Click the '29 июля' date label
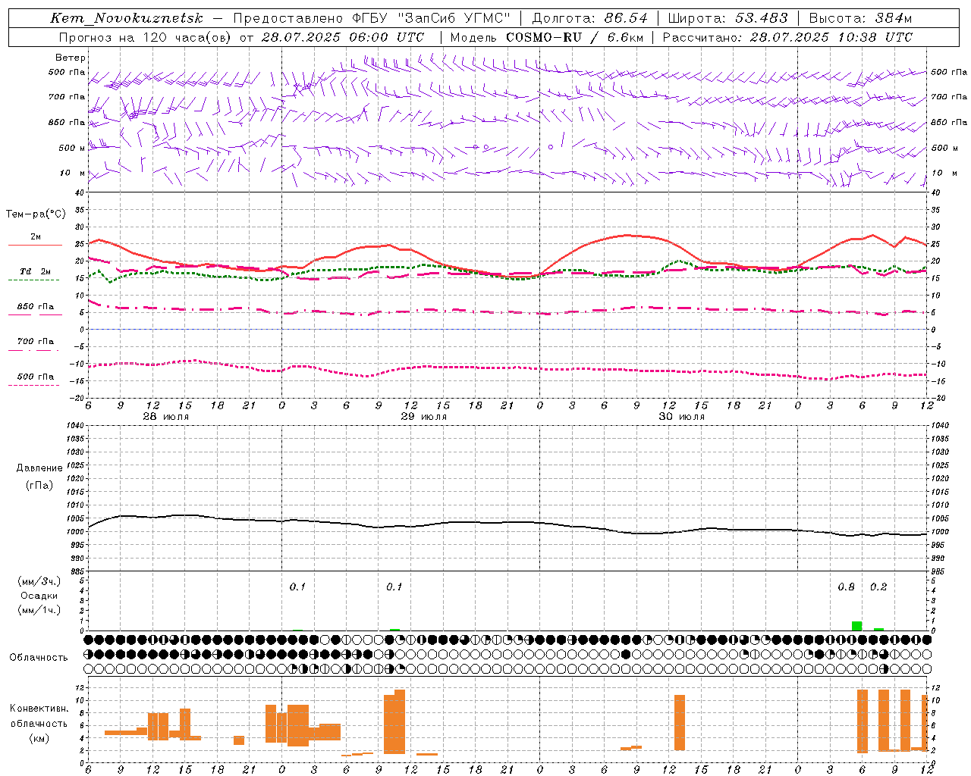Viewport: 971px width, 776px height. (424, 417)
